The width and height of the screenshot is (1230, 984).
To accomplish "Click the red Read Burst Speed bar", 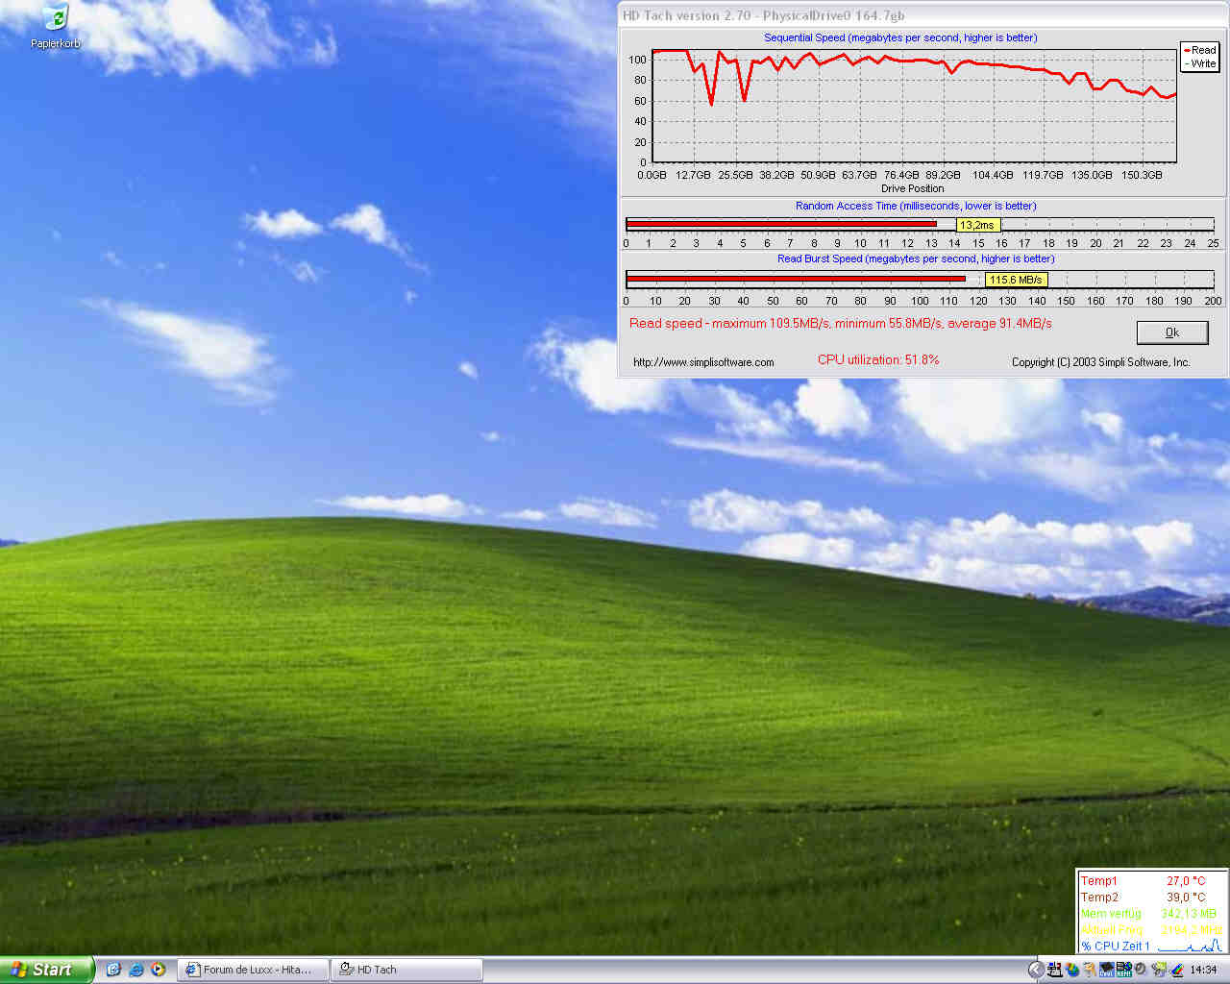I will tap(796, 279).
